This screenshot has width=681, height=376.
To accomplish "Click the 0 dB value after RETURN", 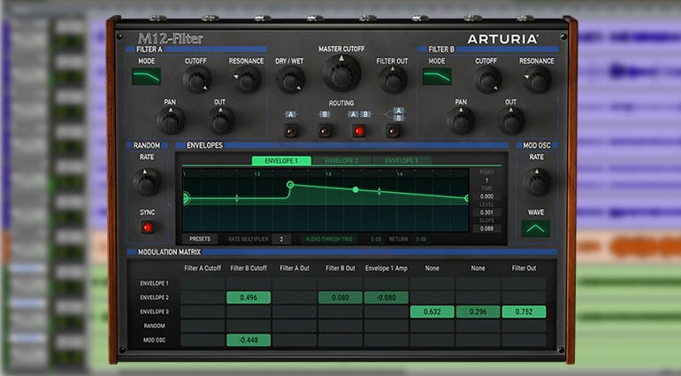I will point(421,239).
